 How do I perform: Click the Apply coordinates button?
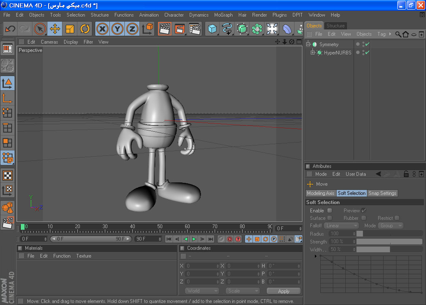click(284, 291)
